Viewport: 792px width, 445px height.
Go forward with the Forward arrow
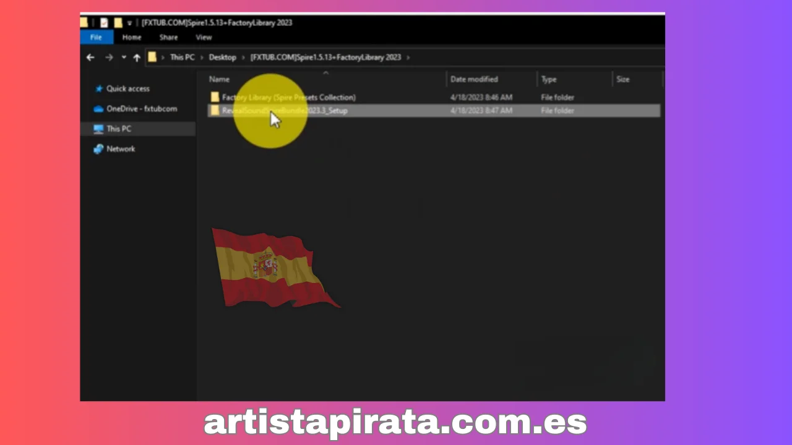(x=109, y=57)
